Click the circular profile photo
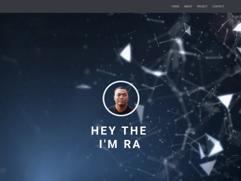The image size is (241, 181). click(121, 98)
